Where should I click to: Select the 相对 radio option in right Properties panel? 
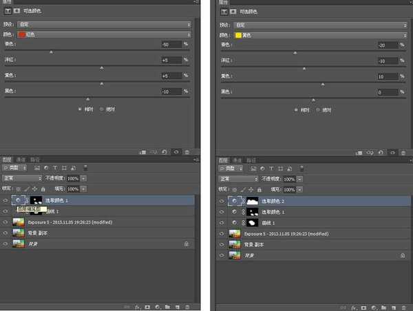click(x=297, y=109)
